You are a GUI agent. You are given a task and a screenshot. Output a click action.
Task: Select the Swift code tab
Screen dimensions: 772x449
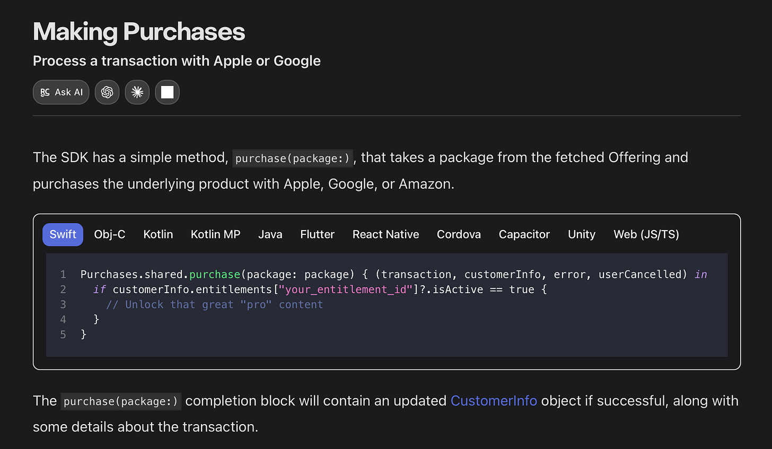63,234
